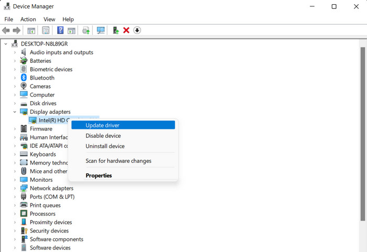Expand the Human Interface Devices category
Image resolution: width=367 pixels, height=252 pixels.
tap(15, 137)
